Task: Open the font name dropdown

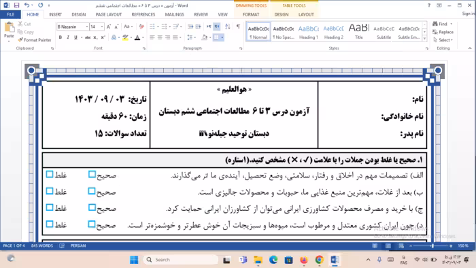Action: [87, 27]
